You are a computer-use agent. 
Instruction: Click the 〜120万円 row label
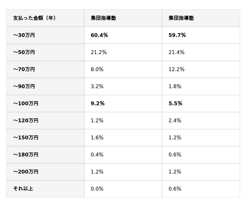click(x=26, y=120)
